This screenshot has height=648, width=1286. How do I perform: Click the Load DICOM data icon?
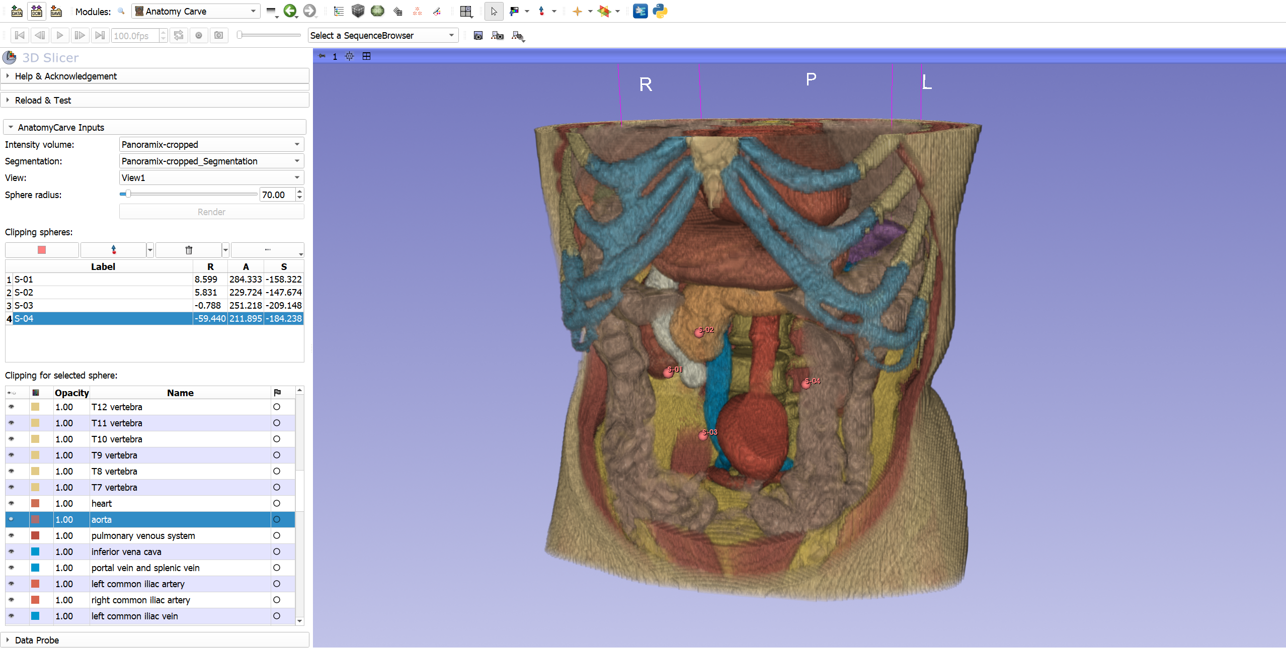tap(36, 11)
